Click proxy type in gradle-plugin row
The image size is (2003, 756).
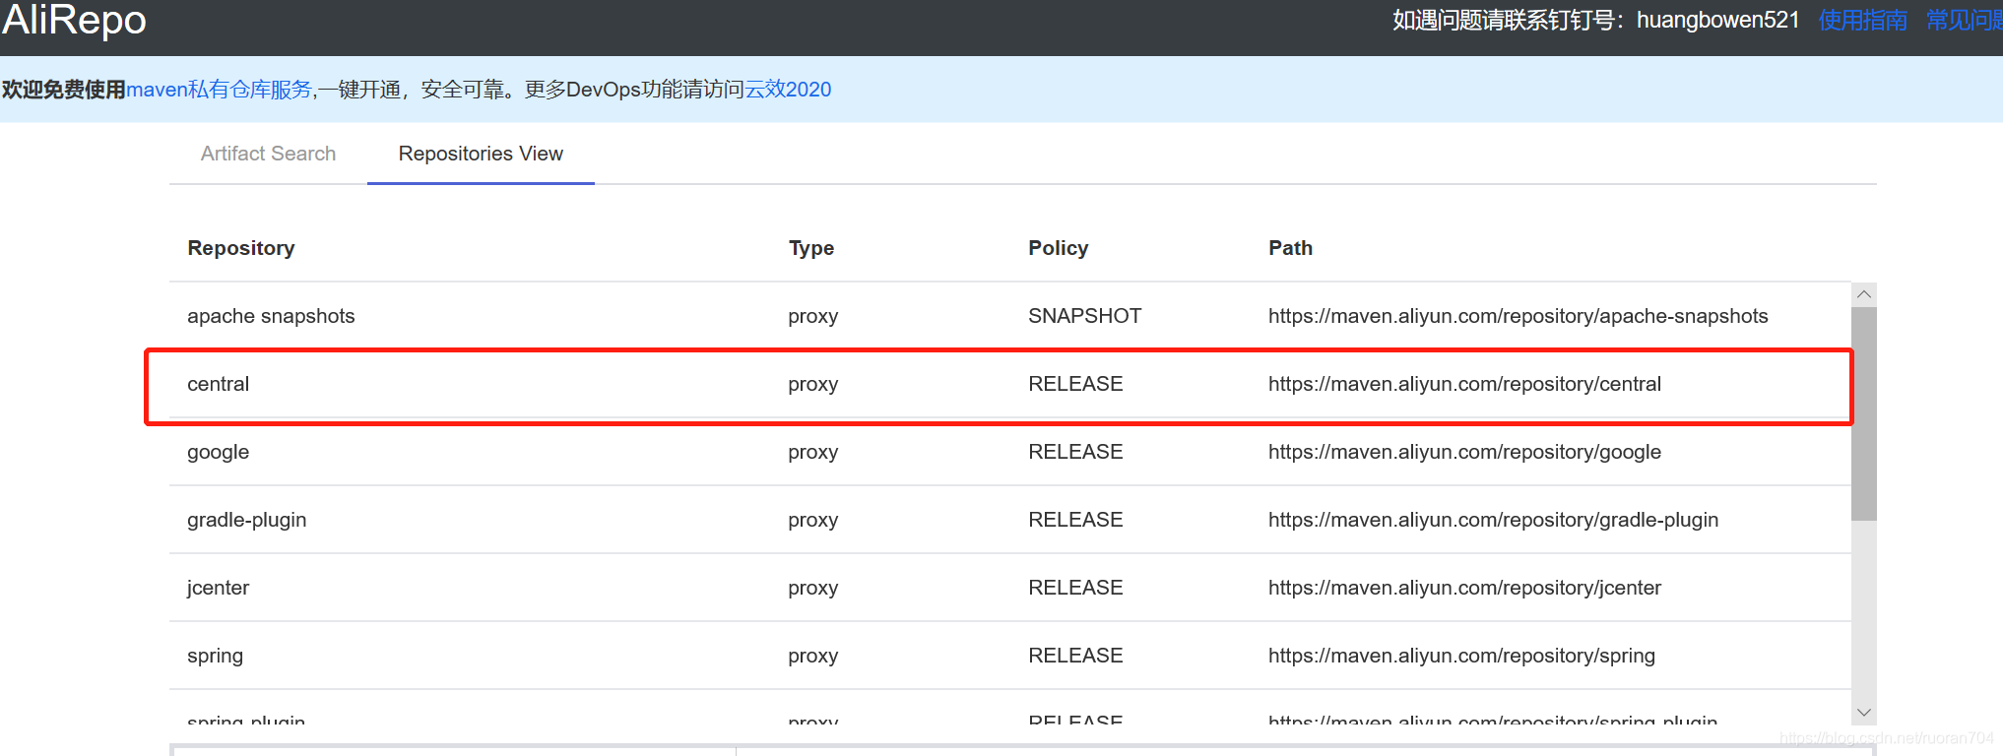[812, 520]
